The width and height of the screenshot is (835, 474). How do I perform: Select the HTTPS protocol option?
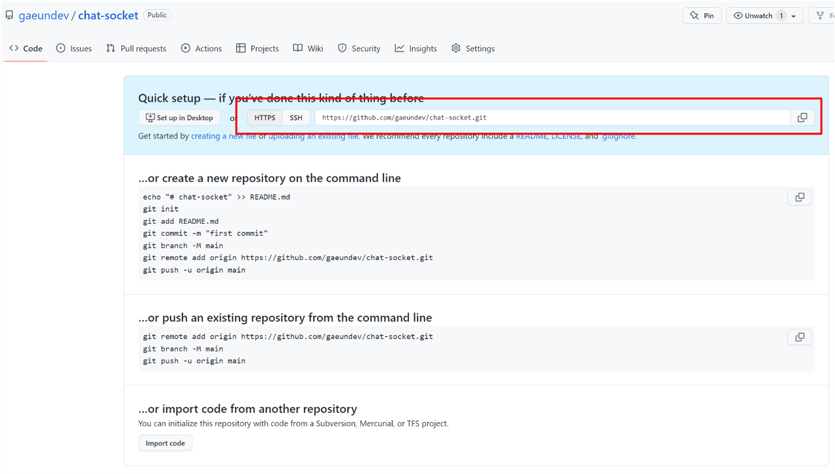[x=265, y=118]
